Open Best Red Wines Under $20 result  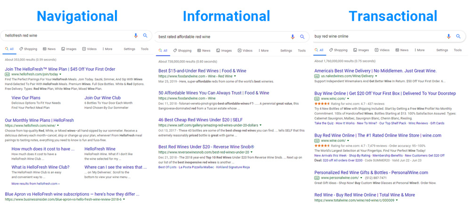206,147
